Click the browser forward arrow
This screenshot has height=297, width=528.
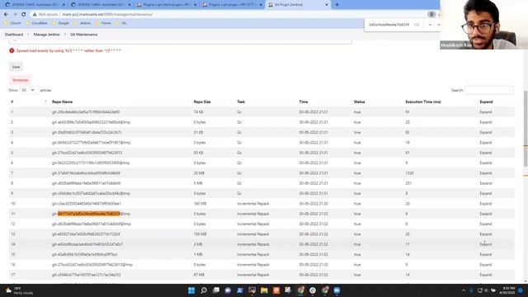click(x=15, y=15)
